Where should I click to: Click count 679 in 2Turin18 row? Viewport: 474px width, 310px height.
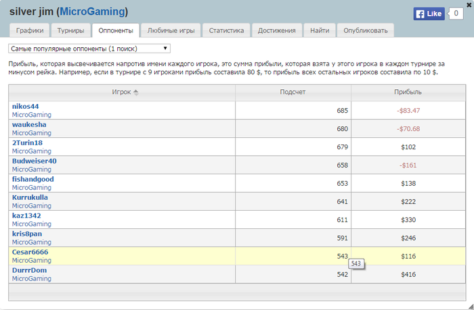[x=342, y=147]
